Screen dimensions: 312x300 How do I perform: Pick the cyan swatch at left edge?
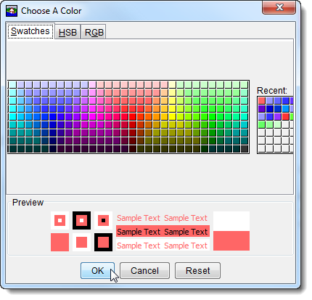point(12,117)
